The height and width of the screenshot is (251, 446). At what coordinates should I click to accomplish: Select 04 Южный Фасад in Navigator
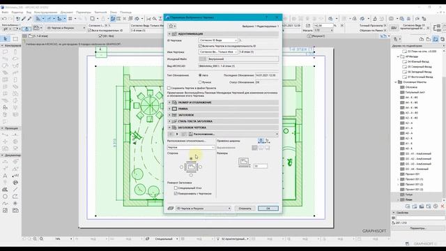(x=418, y=62)
